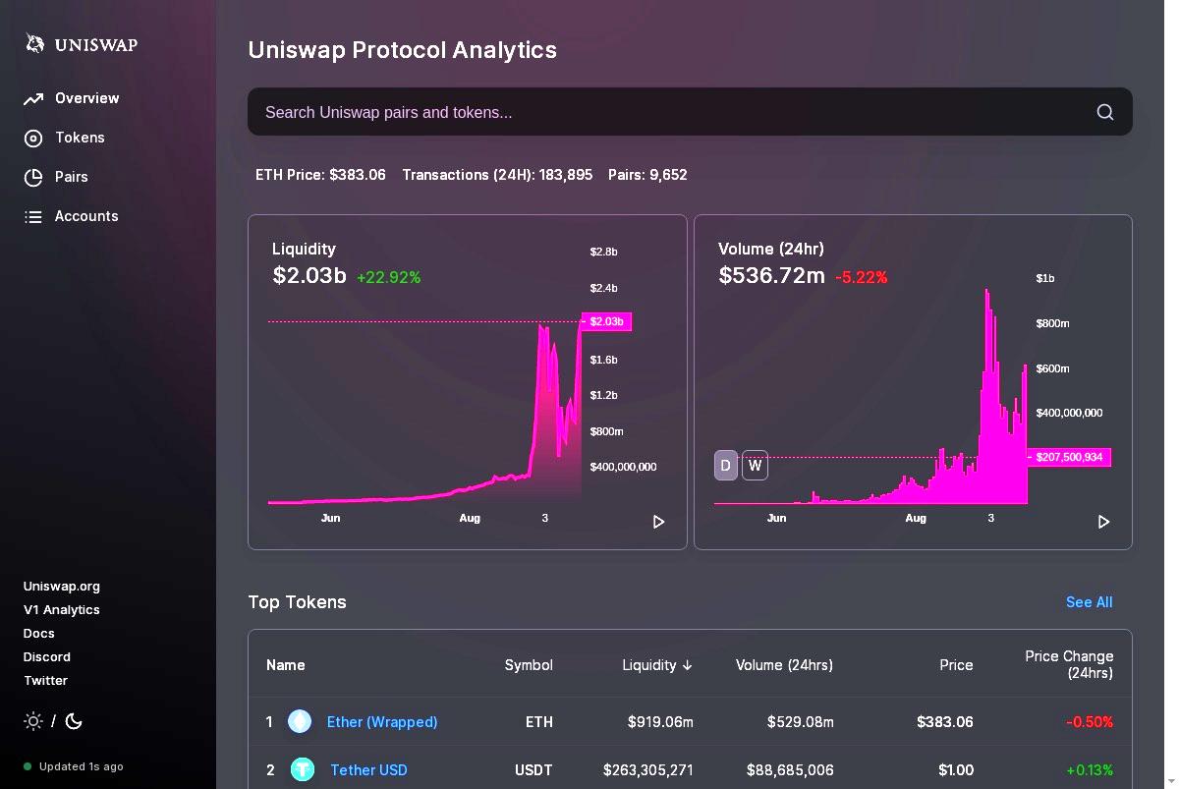Click the Top Tokens section heading
1179x789 pixels.
(x=297, y=602)
